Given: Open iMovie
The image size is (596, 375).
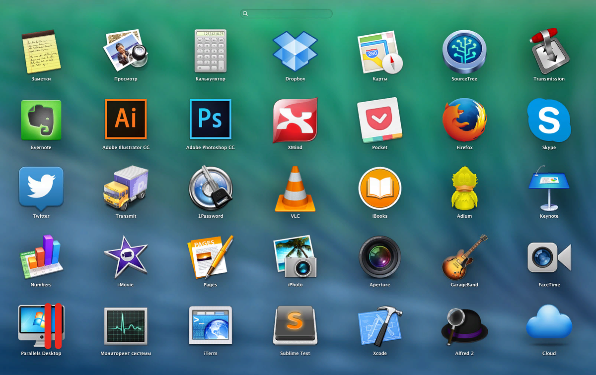Looking at the screenshot, I should [x=126, y=257].
